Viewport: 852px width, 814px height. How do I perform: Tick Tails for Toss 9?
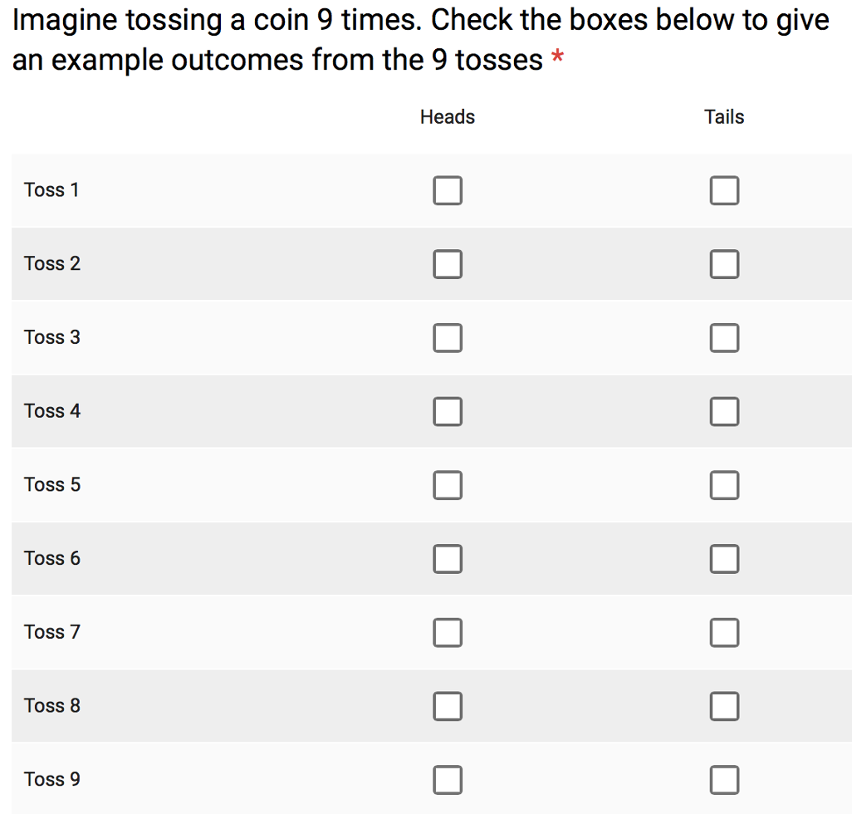pyautogui.click(x=724, y=780)
